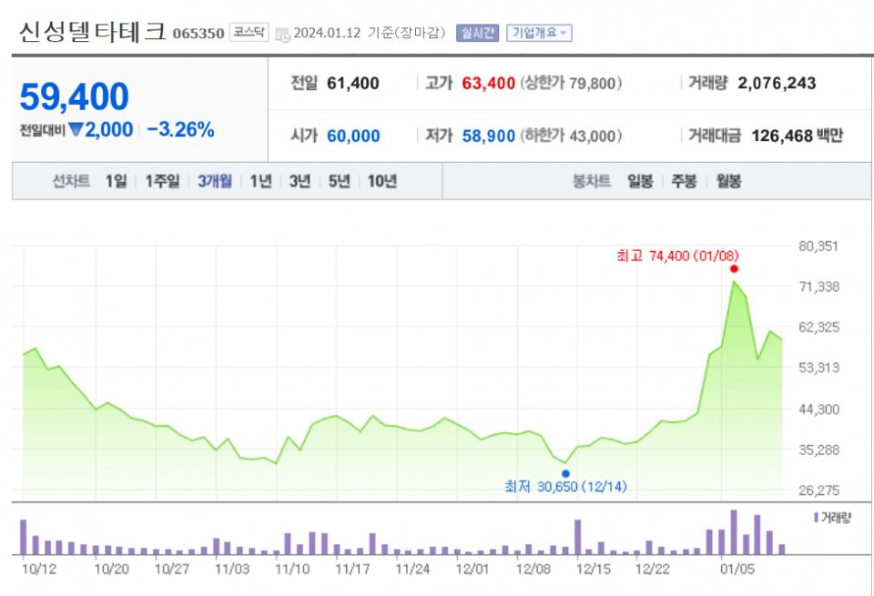Select the 1일 line chart tab
The image size is (874, 596).
[x=116, y=181]
